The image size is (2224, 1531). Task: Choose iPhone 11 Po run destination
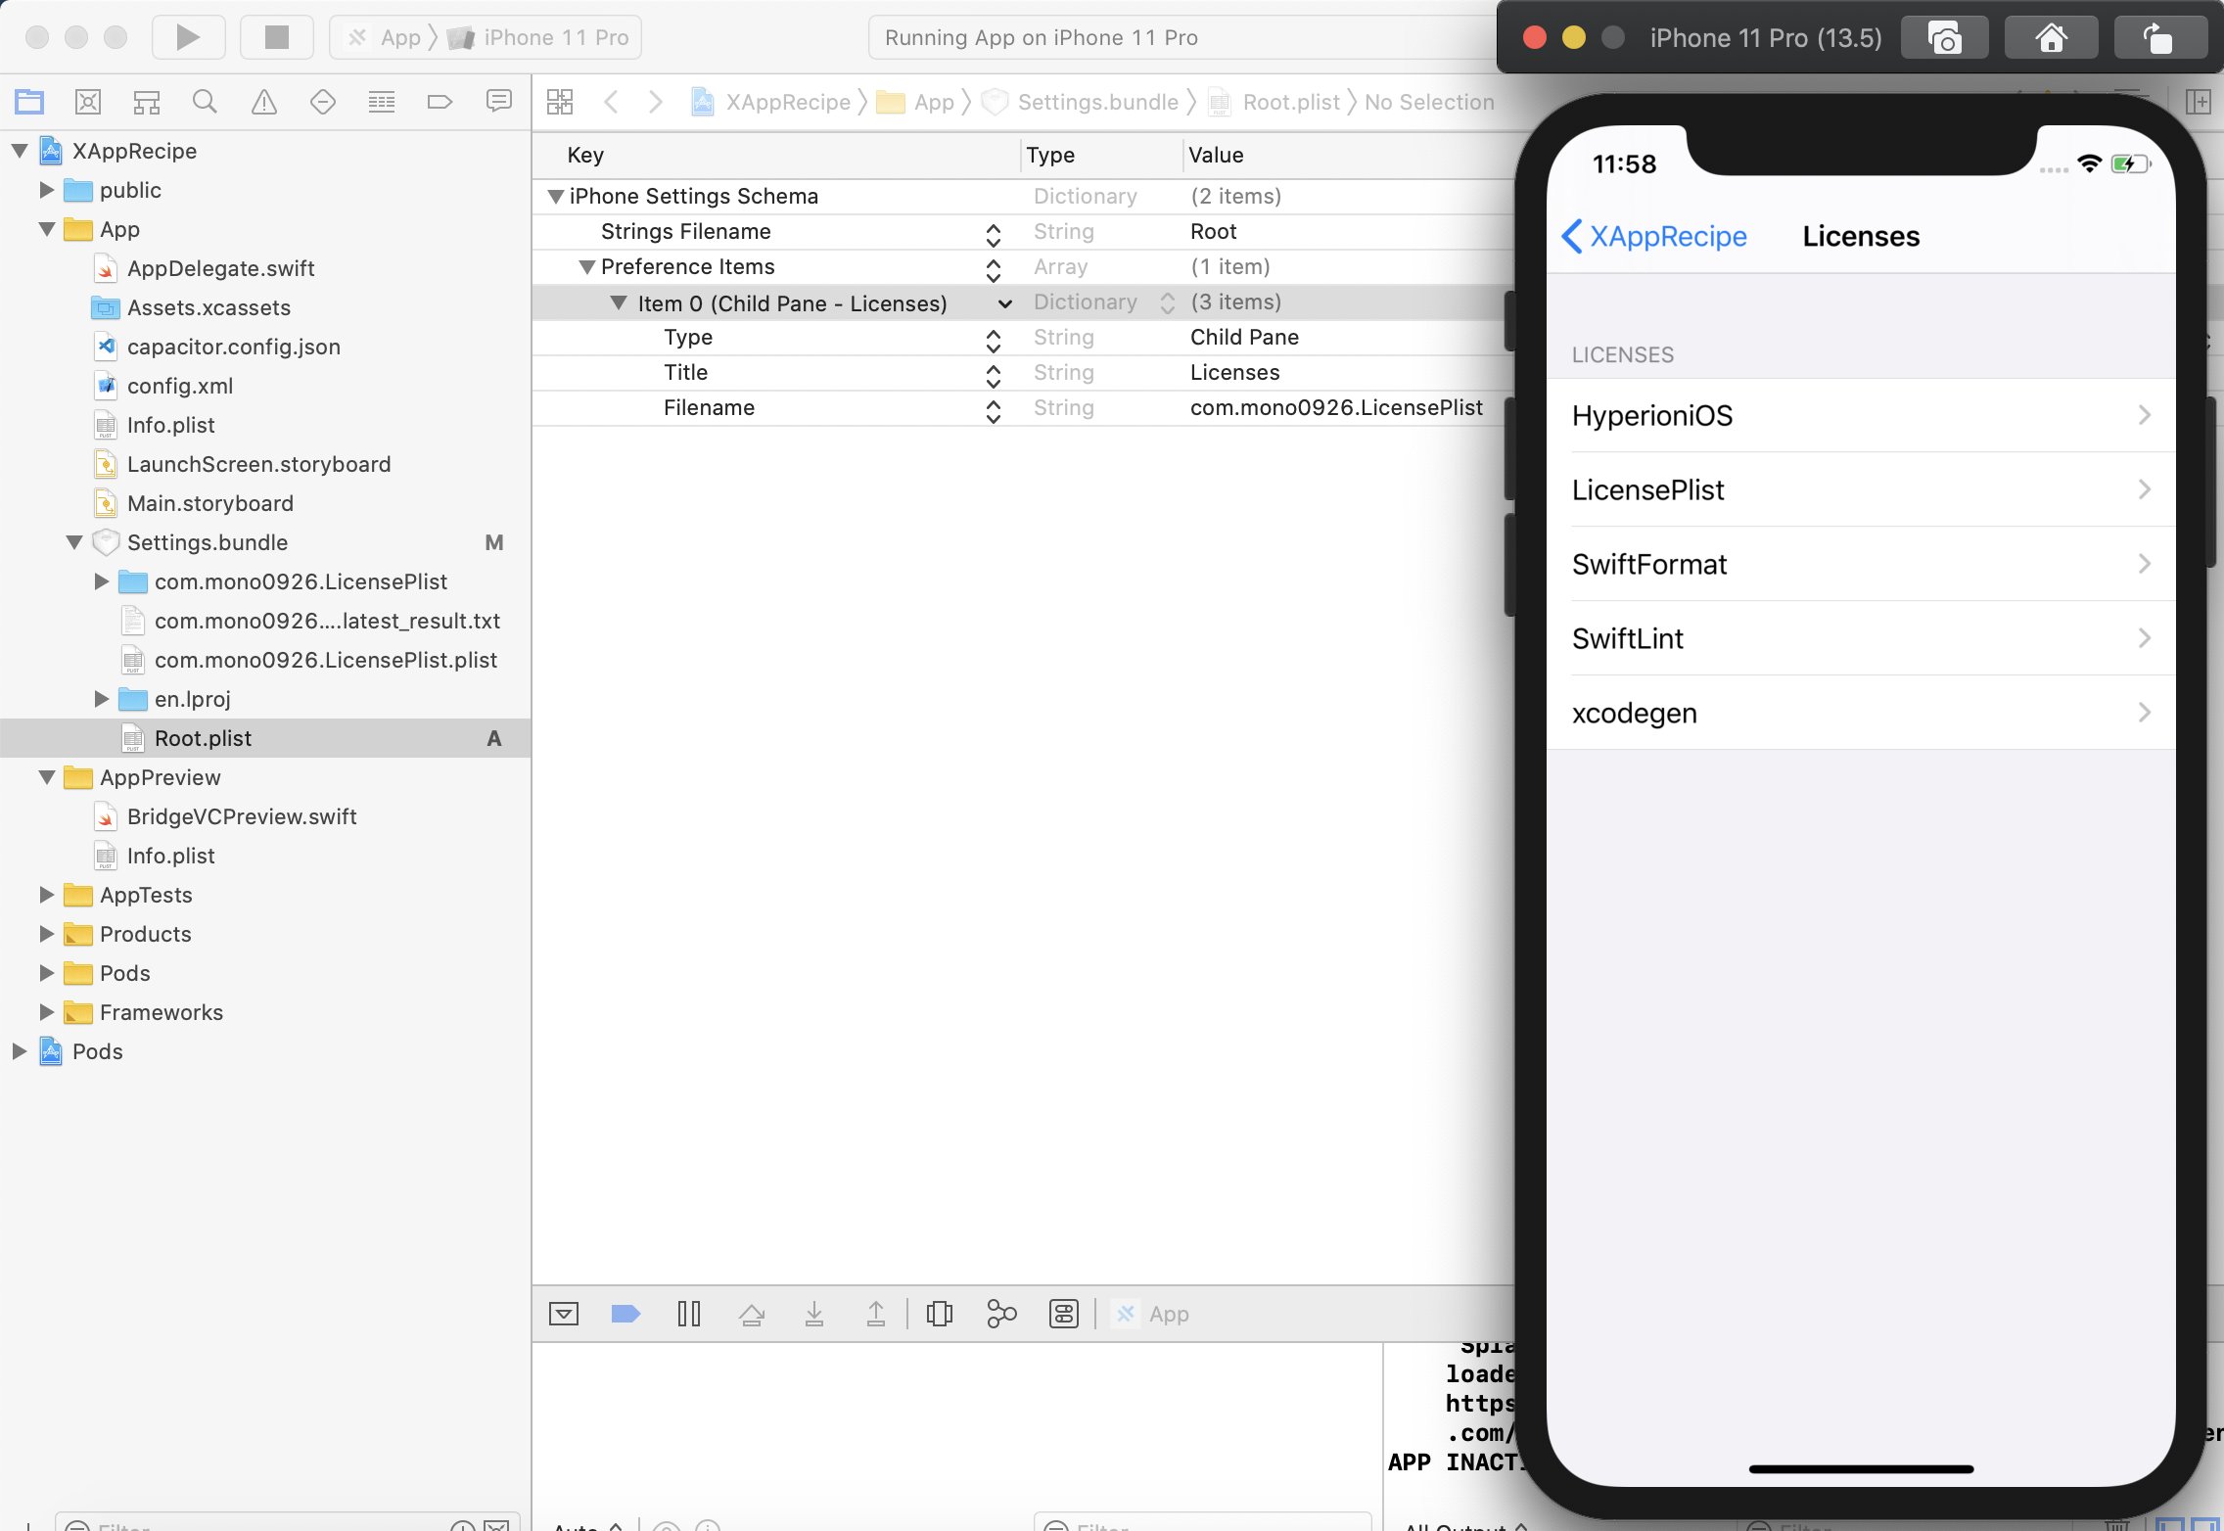(x=539, y=37)
